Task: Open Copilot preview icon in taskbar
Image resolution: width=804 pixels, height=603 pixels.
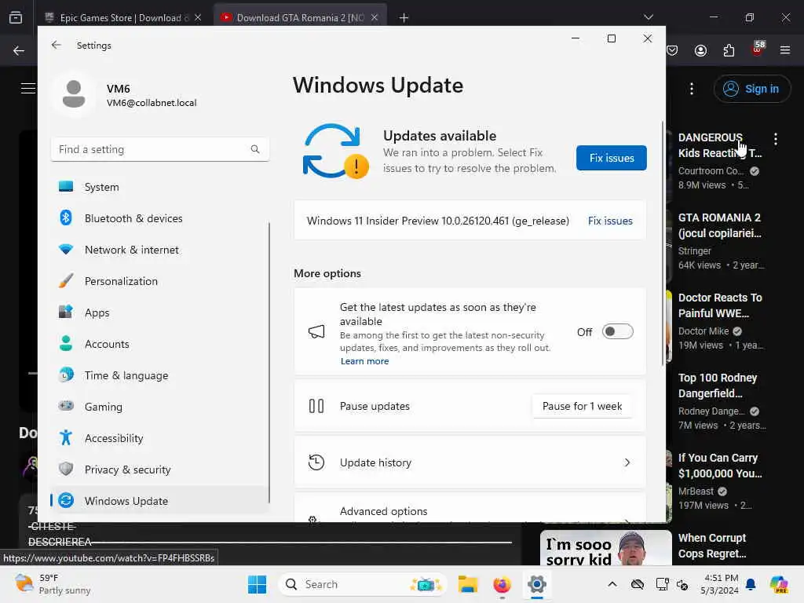Action: click(x=779, y=584)
